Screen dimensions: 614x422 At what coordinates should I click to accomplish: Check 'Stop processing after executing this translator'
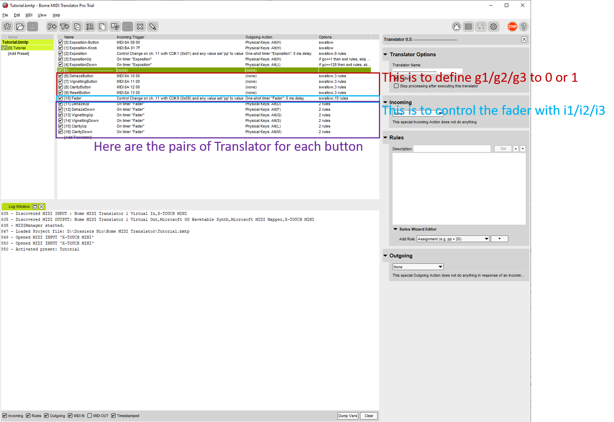pos(396,86)
